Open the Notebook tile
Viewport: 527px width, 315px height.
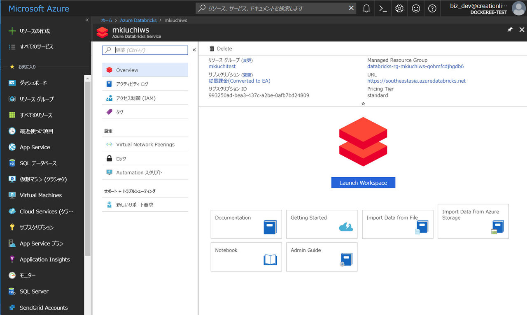coord(246,257)
